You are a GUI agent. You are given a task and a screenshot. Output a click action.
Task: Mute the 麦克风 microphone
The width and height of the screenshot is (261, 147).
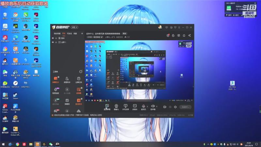click(143, 107)
